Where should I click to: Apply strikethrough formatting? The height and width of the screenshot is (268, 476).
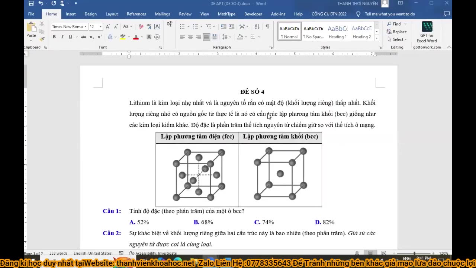tap(84, 37)
